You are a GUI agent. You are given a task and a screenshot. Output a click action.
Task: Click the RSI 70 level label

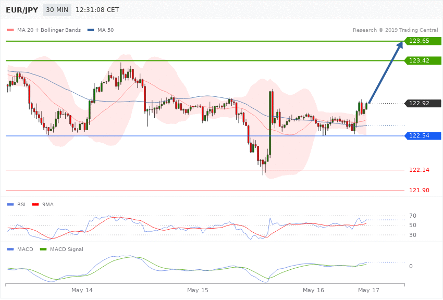tap(412, 216)
